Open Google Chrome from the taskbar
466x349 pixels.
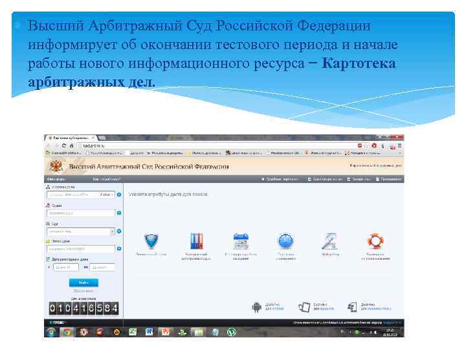[67, 332]
